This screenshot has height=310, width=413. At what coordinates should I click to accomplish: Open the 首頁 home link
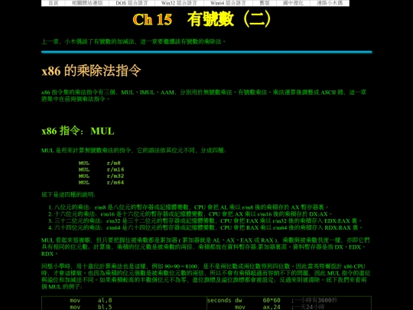(54, 3)
